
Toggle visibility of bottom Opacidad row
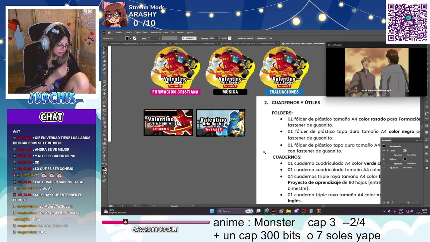tap(384, 168)
